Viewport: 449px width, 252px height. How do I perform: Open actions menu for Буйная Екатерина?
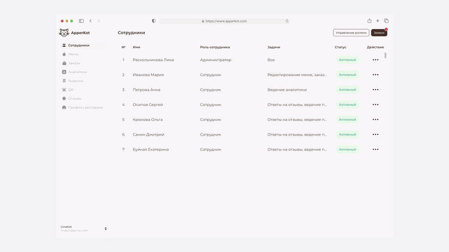[375, 150]
